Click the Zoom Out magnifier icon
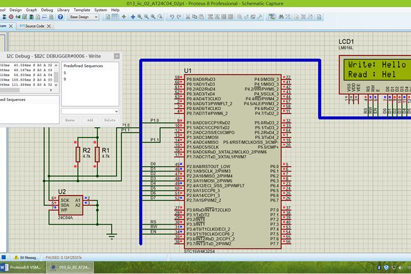This screenshot has height=274, width=411. point(146,17)
